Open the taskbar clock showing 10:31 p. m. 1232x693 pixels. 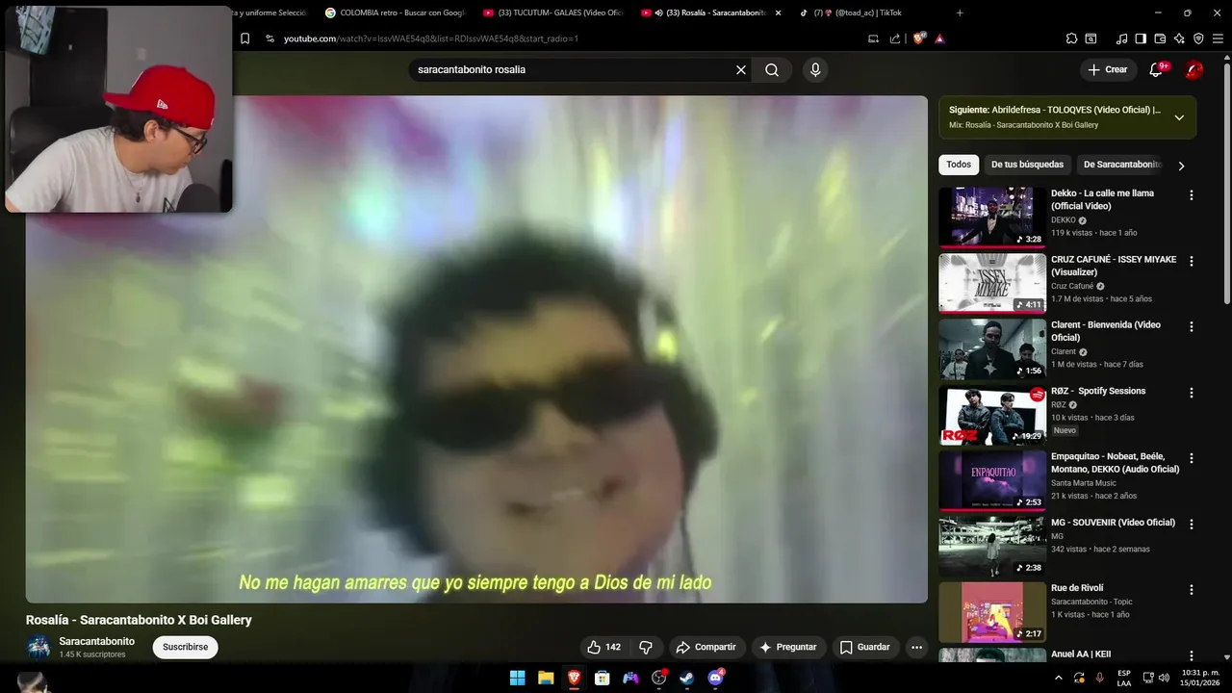tap(1199, 678)
